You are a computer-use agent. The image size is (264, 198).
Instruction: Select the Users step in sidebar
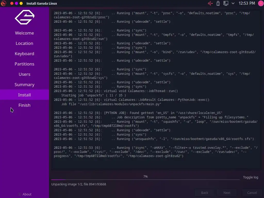(x=24, y=74)
